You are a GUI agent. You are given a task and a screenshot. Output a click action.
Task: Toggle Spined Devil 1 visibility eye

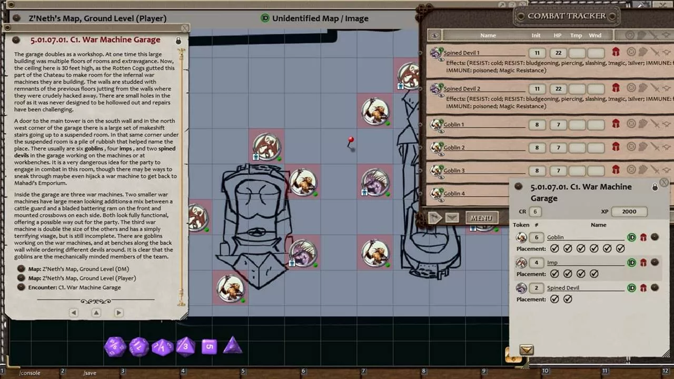441,60
